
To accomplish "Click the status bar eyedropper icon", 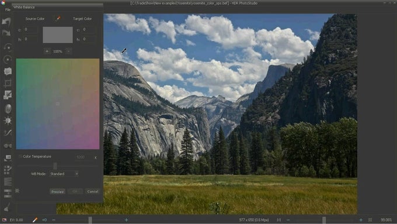I will point(35,220).
